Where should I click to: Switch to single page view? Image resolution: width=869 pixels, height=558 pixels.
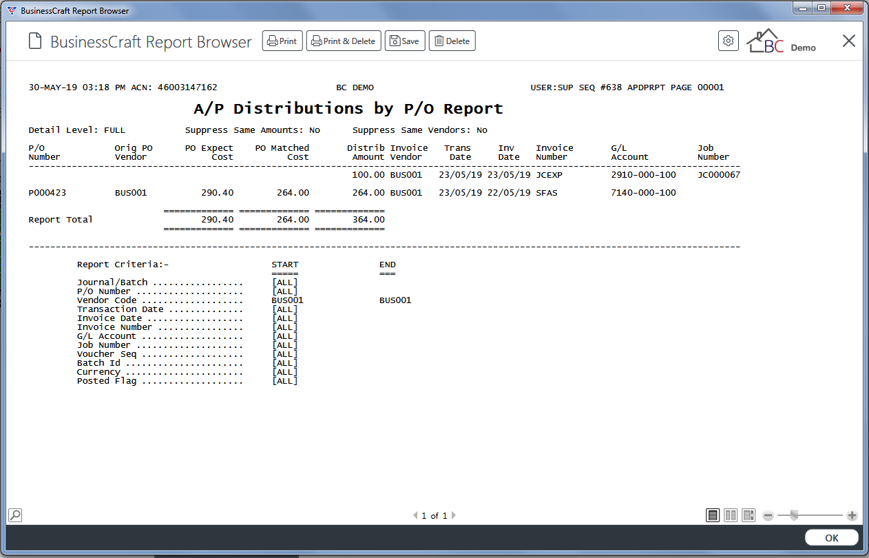(713, 515)
